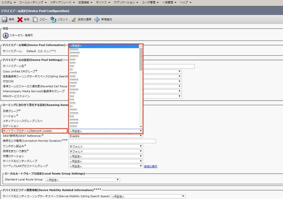Open the ワンボタン割込み dropdown
This screenshot has width=283, height=199.
pos(106,146)
